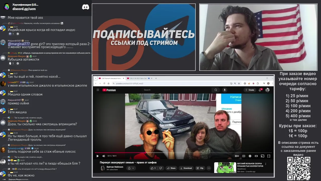Click the discord.gg/uem invite text
The width and height of the screenshot is (321, 181).
tap(24, 9)
